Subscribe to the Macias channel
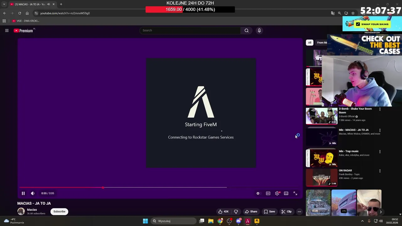The height and width of the screenshot is (226, 402). click(x=59, y=212)
